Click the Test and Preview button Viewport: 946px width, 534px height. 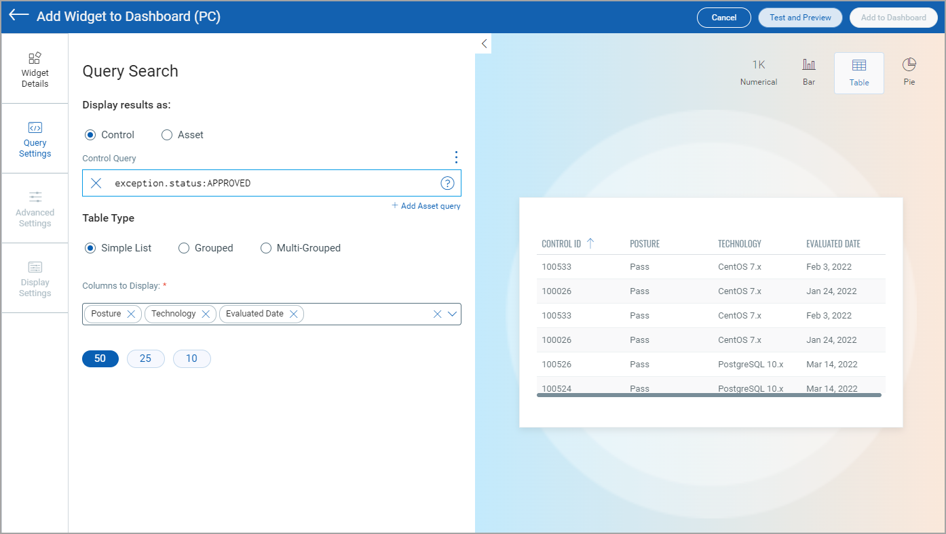tap(800, 18)
